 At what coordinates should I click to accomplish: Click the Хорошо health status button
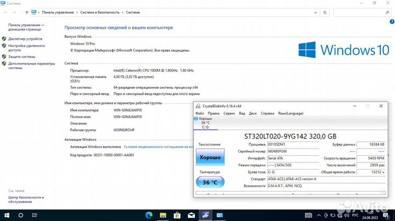(x=210, y=157)
